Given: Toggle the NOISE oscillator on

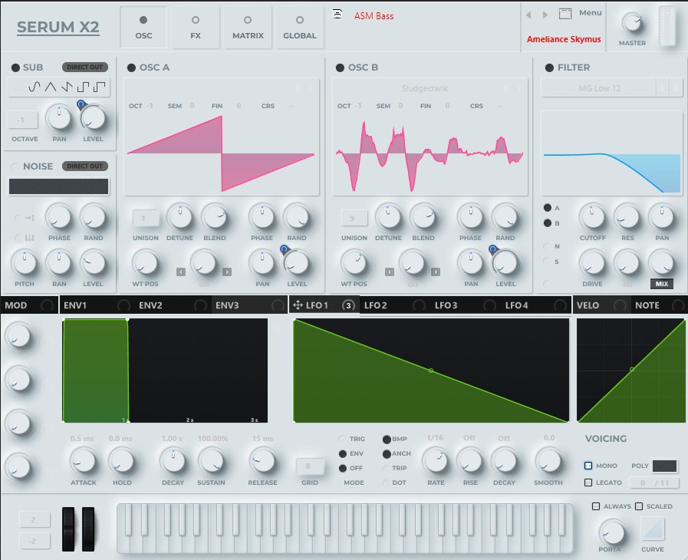Looking at the screenshot, I should pos(15,166).
